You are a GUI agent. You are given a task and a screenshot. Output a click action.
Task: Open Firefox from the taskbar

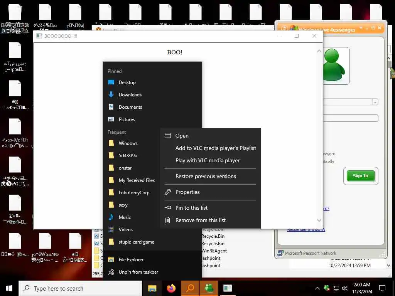(x=171, y=288)
